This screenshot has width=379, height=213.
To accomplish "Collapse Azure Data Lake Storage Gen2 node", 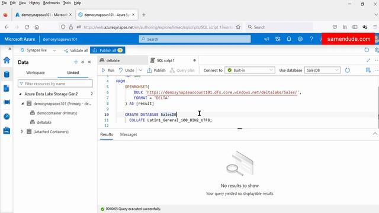I will [x=20, y=93].
